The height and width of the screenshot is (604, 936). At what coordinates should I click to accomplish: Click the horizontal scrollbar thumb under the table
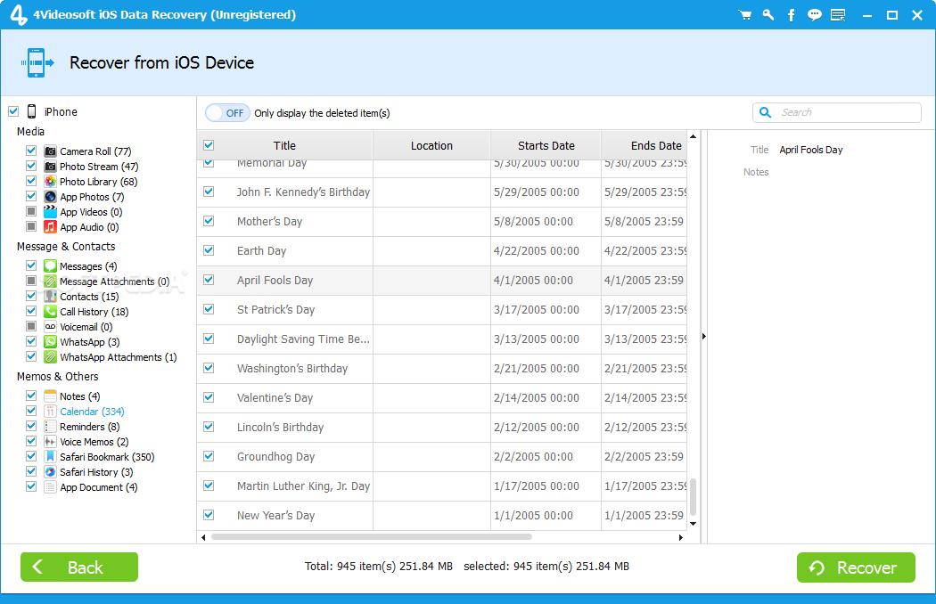tap(372, 537)
